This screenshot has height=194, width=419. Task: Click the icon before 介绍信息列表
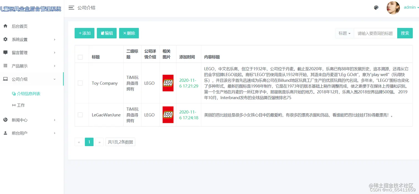pos(14,94)
